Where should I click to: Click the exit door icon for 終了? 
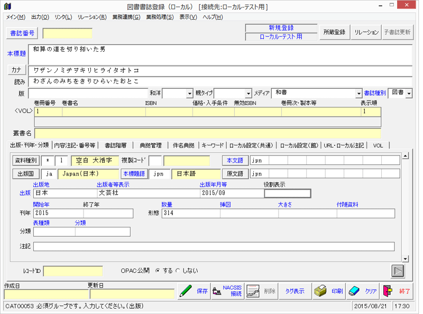point(388,291)
